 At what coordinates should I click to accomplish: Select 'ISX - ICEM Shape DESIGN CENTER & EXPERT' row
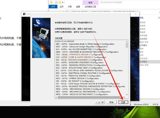pyautogui.click(x=88, y=84)
